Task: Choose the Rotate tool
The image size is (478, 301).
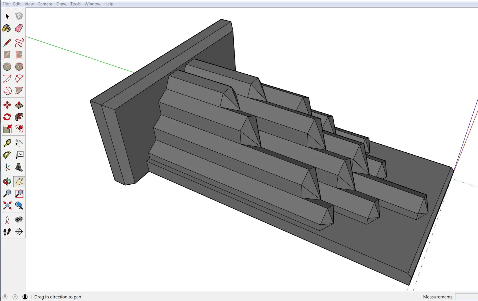Action: (7, 117)
